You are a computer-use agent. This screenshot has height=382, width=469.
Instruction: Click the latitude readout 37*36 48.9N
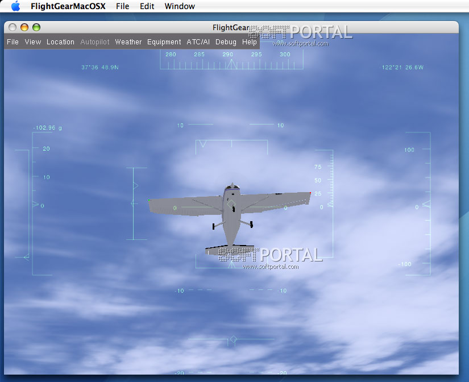tap(100, 67)
